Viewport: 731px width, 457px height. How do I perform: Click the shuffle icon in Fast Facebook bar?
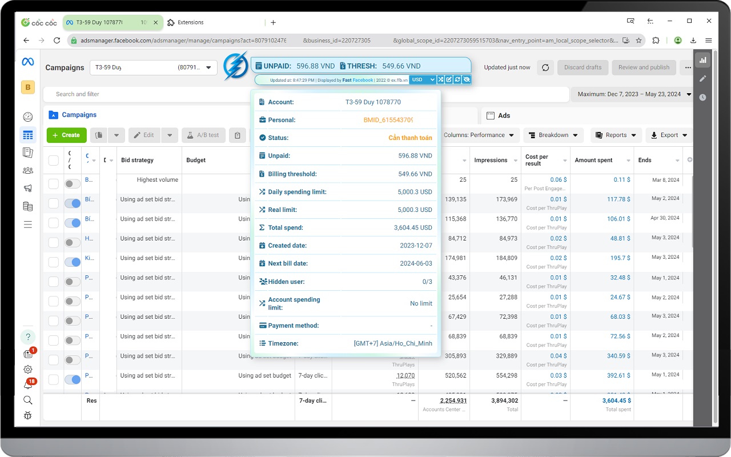[441, 79]
